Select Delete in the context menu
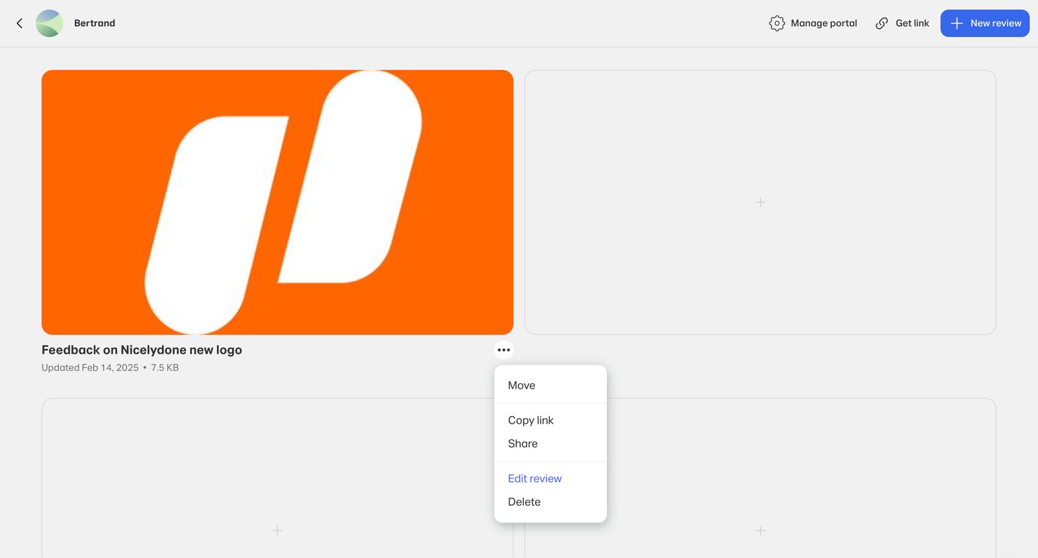Viewport: 1038px width, 558px height. (x=524, y=502)
